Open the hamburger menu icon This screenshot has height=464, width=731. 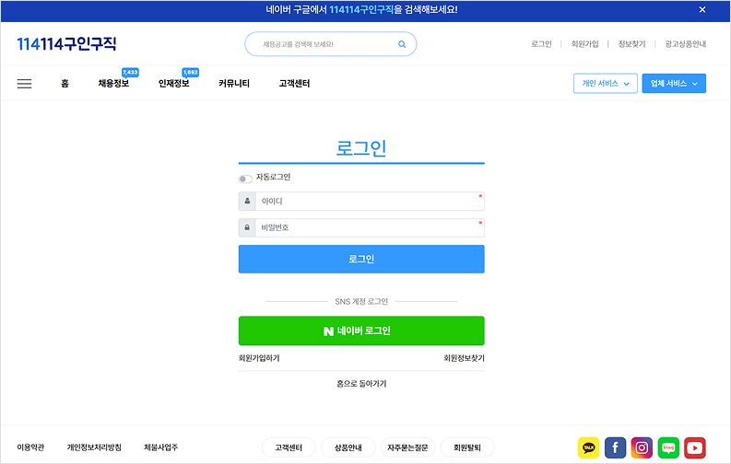(x=24, y=84)
